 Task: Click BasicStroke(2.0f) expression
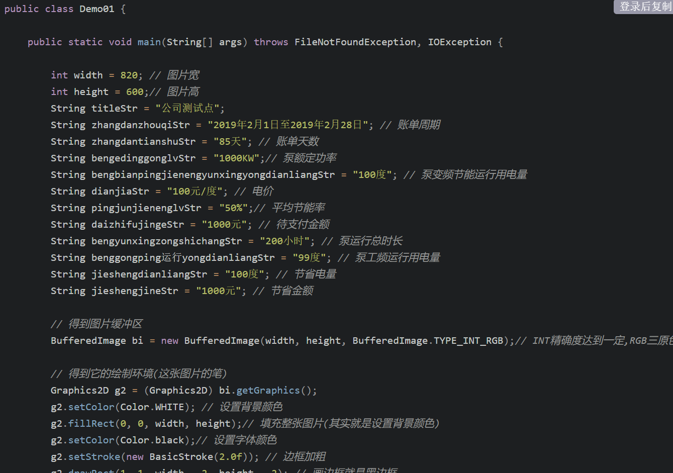[199, 457]
